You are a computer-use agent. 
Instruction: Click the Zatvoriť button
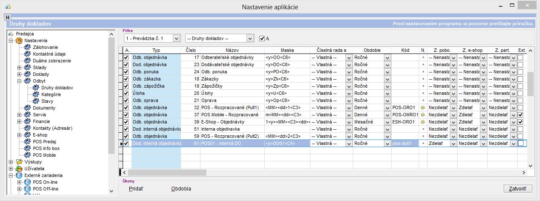click(518, 188)
